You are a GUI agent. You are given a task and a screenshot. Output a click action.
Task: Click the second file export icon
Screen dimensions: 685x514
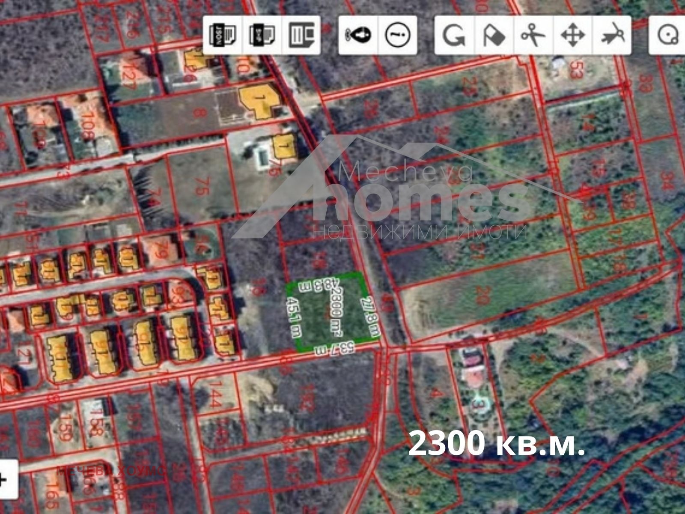click(x=262, y=35)
